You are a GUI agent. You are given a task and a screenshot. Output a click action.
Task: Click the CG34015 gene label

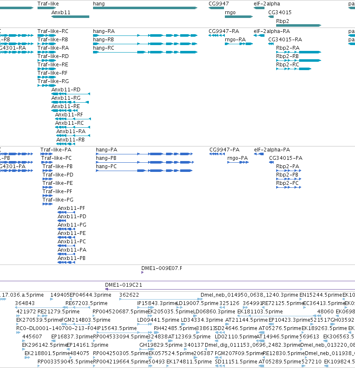click(280, 13)
